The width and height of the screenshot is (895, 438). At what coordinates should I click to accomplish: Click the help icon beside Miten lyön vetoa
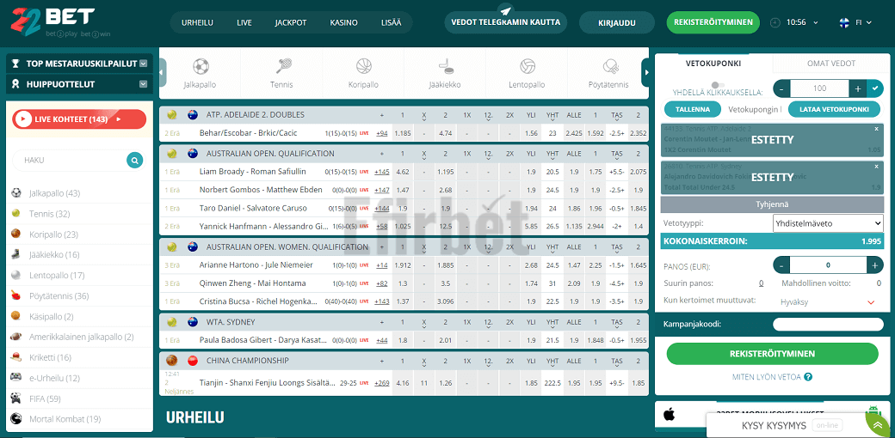(808, 377)
